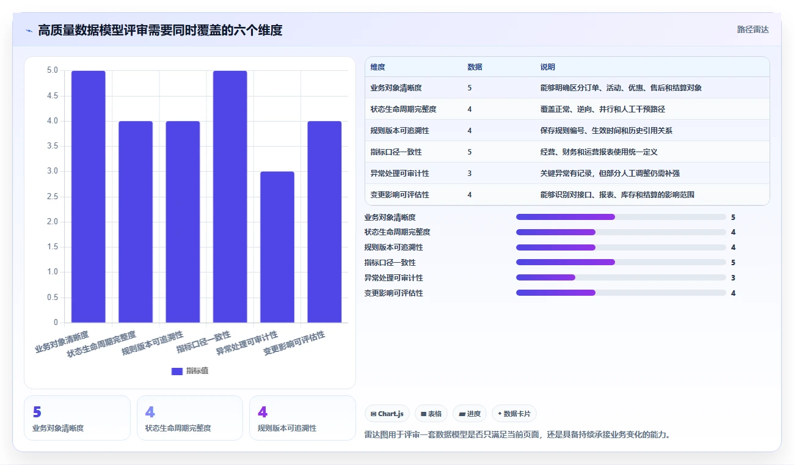The height and width of the screenshot is (465, 794).
Task: Click the lightning icon beside the page title
Action: click(x=29, y=30)
